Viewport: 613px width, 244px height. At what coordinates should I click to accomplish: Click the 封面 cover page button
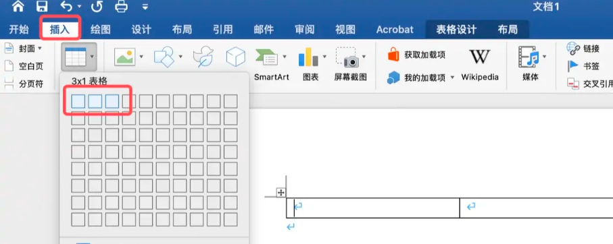click(23, 49)
